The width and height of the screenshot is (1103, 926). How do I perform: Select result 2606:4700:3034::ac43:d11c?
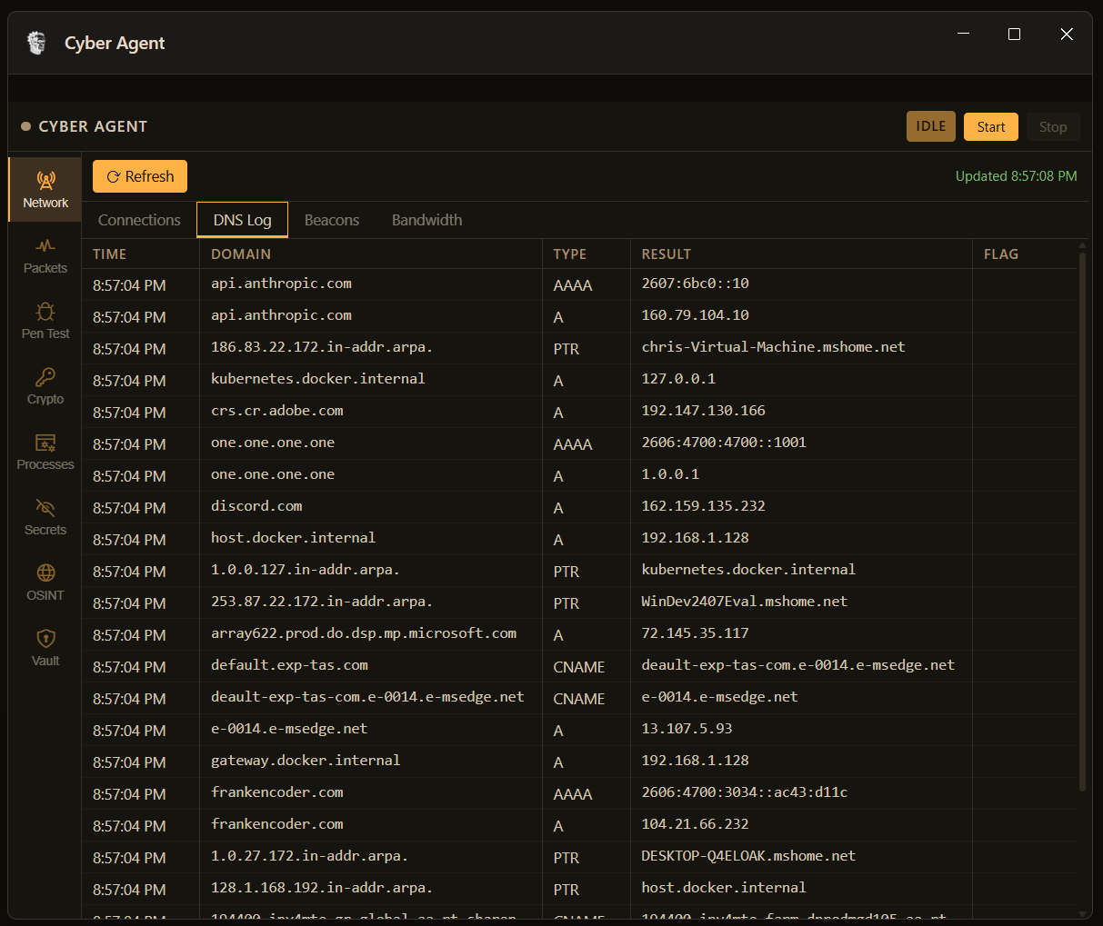pos(745,792)
